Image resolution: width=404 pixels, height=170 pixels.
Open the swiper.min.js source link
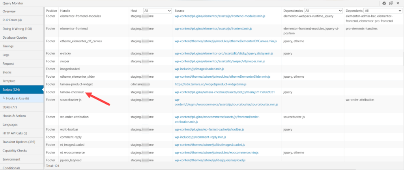[x=219, y=62]
